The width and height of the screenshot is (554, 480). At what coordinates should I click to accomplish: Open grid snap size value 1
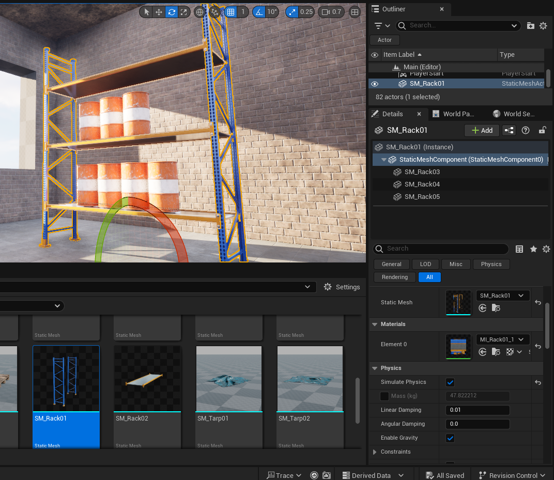click(243, 12)
